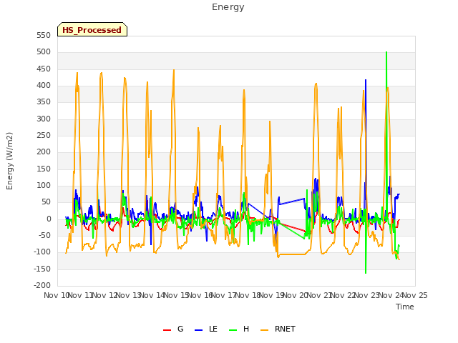Click the 250 y-axis tick label
This screenshot has height=343, width=458.
44,135
